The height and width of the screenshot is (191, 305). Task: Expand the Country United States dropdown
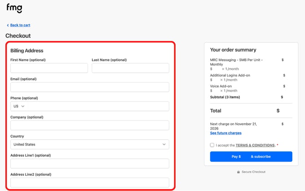point(90,144)
